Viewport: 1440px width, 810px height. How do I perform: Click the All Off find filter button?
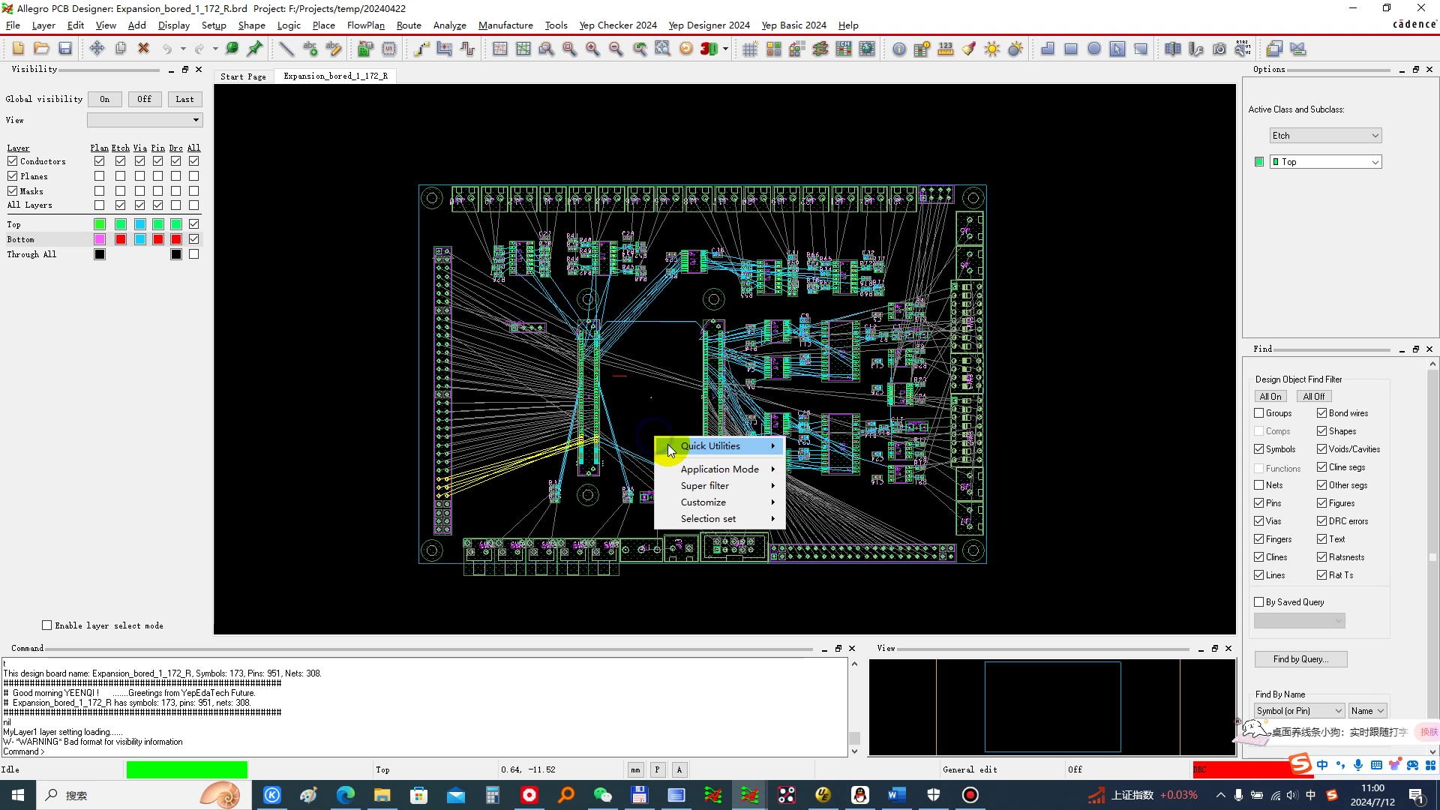pos(1313,397)
